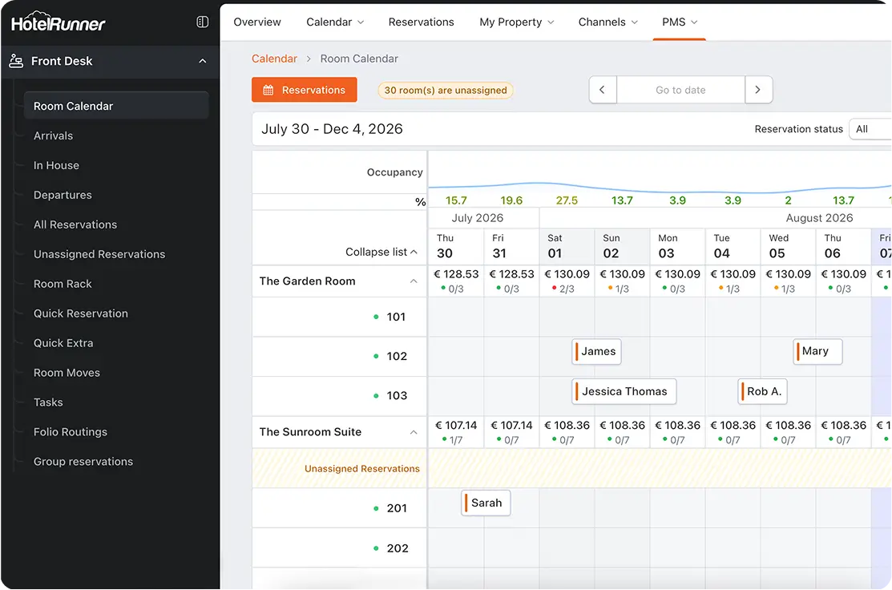Click the Front Desk icon in the sidebar header
Image resolution: width=892 pixels, height=590 pixels.
(x=17, y=60)
